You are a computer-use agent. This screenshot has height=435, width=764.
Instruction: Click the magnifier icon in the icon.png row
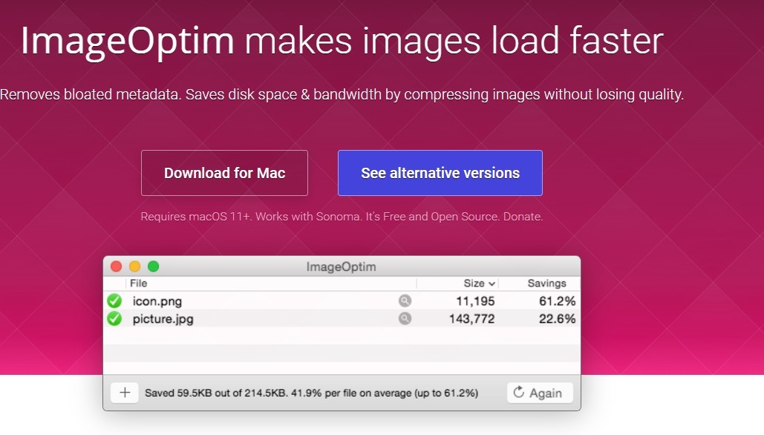pyautogui.click(x=405, y=301)
